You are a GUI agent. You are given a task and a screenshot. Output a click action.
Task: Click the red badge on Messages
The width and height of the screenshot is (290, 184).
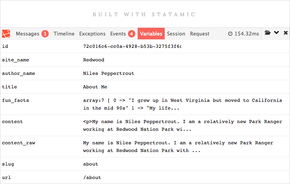click(45, 34)
